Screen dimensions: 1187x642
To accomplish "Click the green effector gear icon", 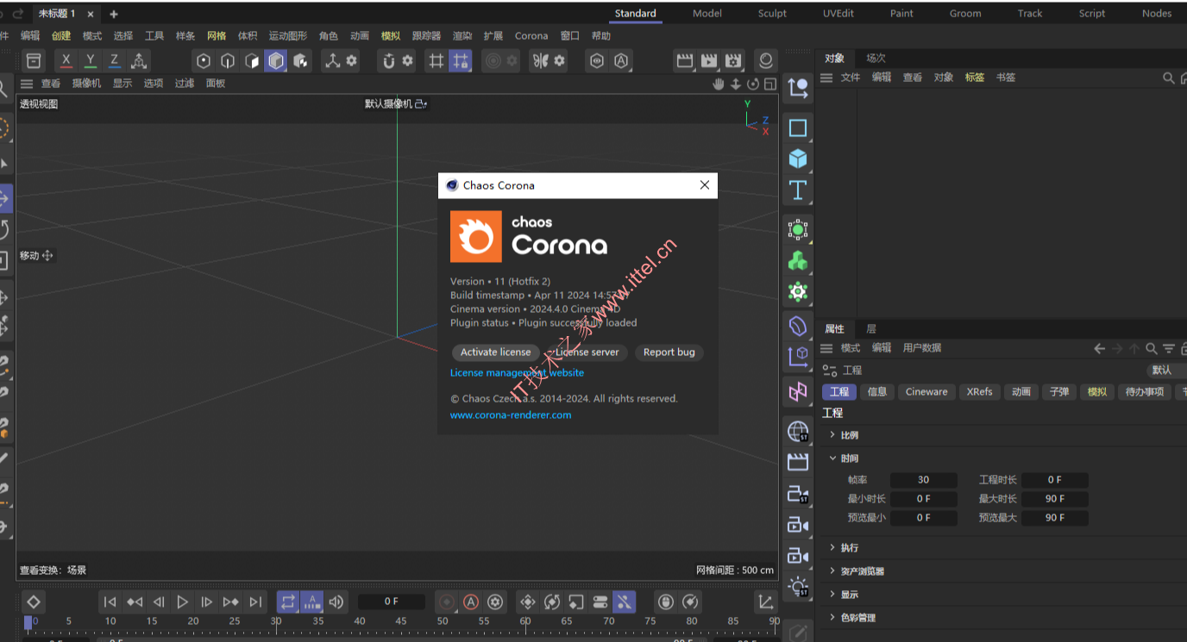I will click(798, 292).
